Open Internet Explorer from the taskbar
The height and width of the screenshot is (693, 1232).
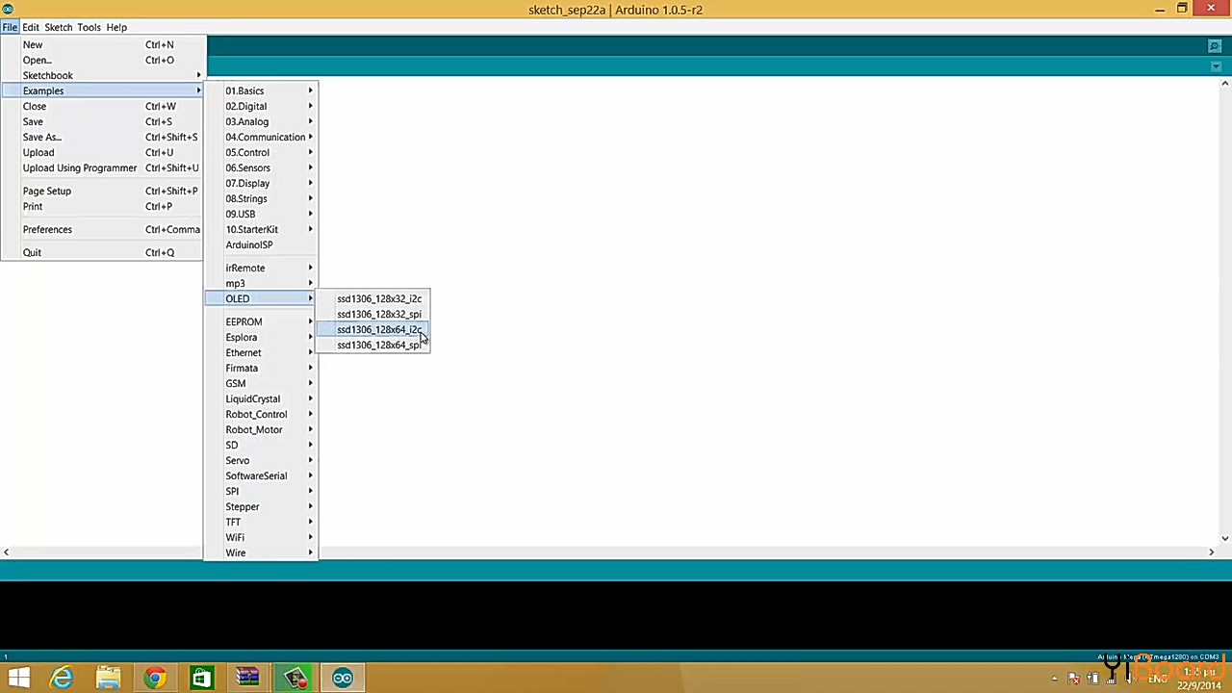[x=62, y=679]
